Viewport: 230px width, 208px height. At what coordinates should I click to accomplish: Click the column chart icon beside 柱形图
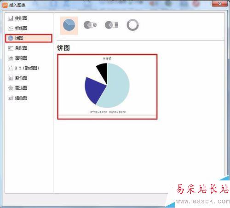coord(11,18)
